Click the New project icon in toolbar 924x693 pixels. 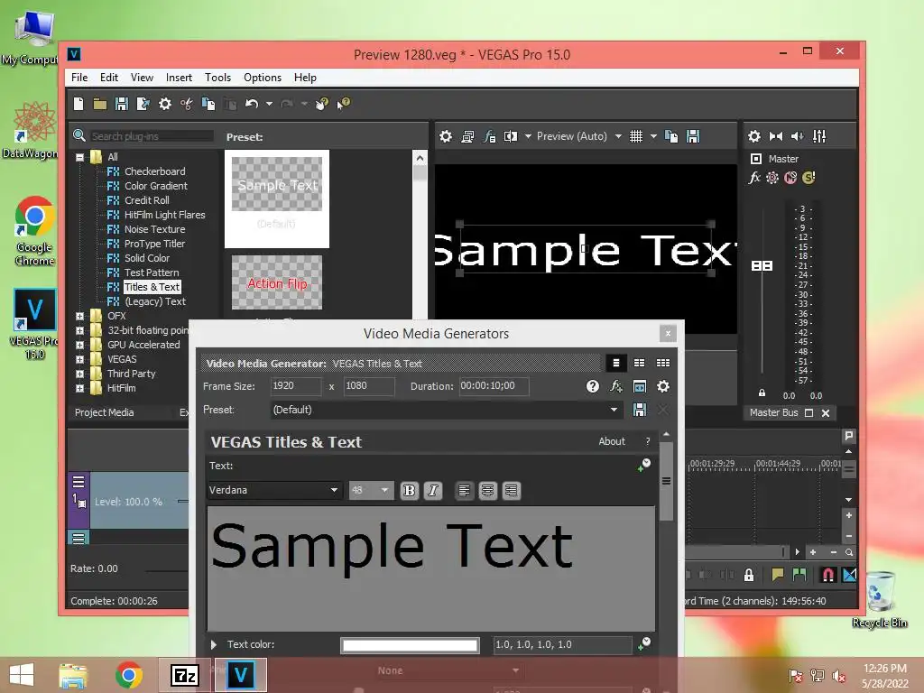pos(79,105)
